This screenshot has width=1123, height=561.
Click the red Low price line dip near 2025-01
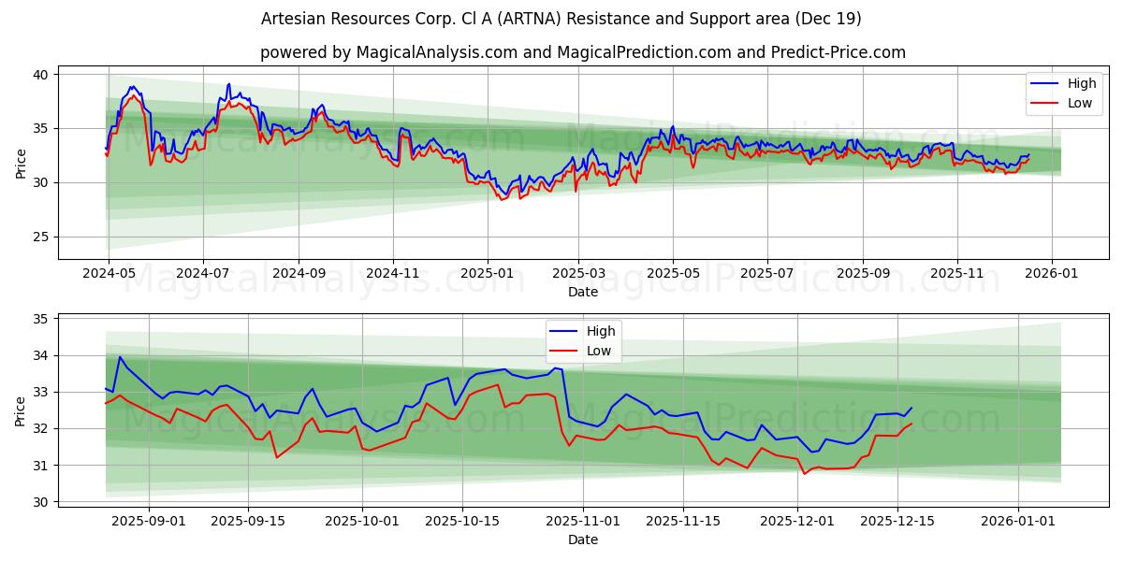point(503,199)
